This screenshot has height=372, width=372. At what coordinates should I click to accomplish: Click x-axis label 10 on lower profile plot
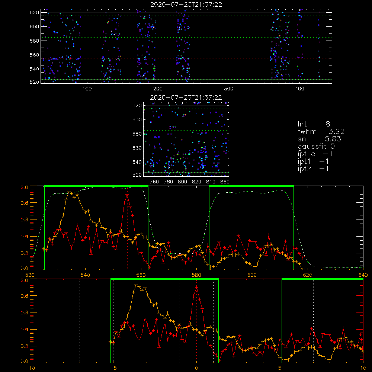pos(363,368)
